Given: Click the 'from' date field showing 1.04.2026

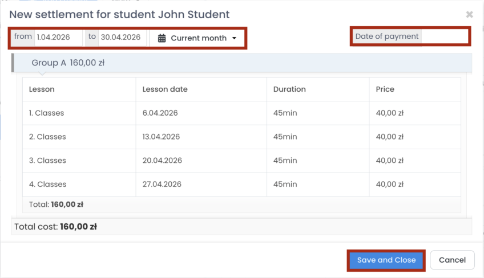Looking at the screenshot, I should [58, 38].
